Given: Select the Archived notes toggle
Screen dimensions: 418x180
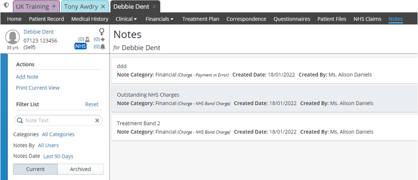Looking at the screenshot, I should tap(80, 169).
